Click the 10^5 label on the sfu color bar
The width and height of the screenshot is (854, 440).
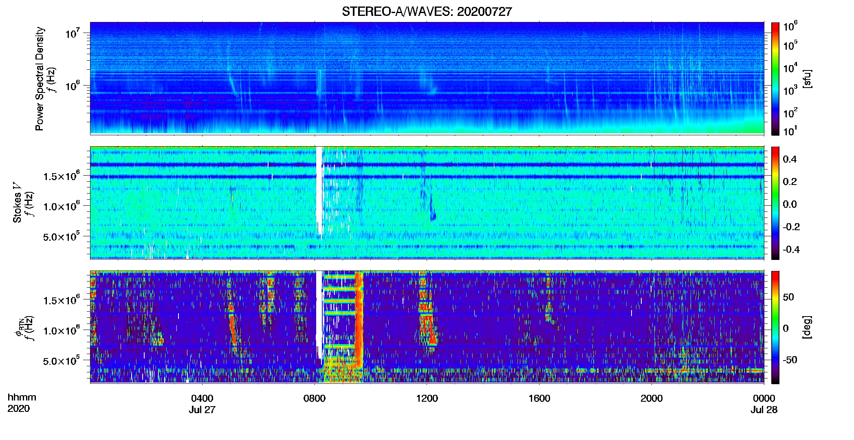(x=790, y=45)
